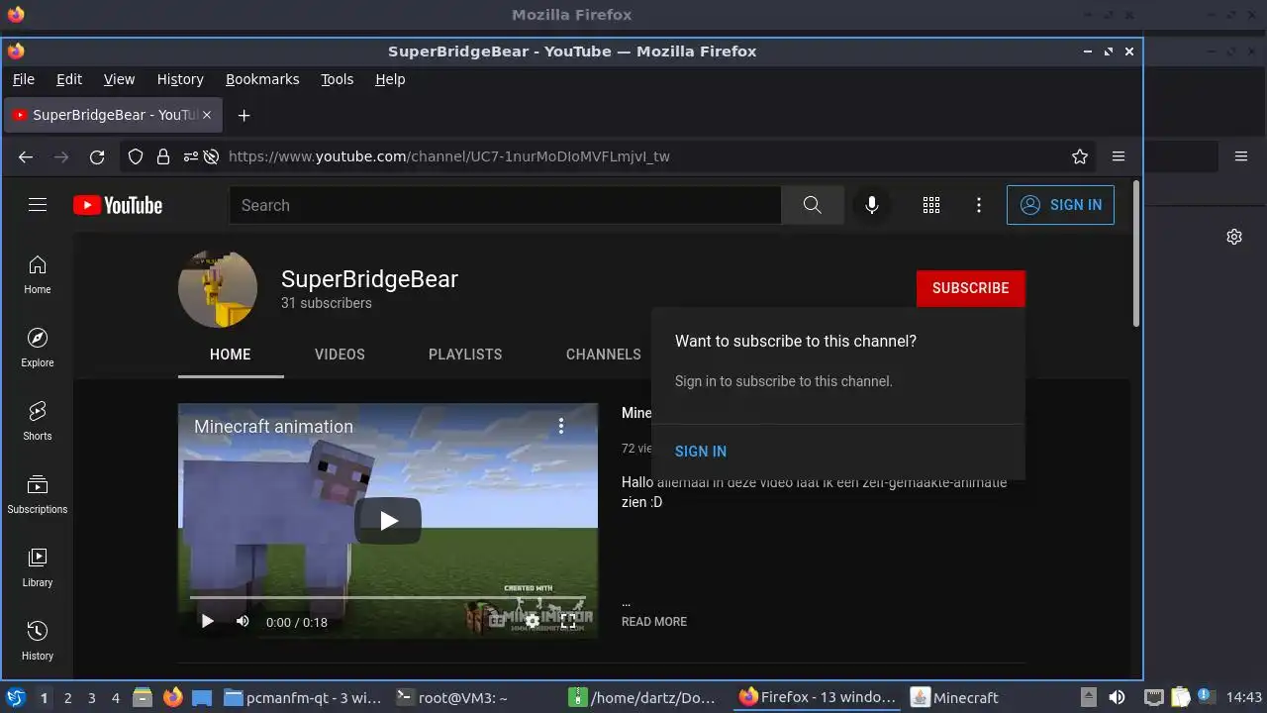Image resolution: width=1267 pixels, height=713 pixels.
Task: Open video options three-dot menu
Action: point(561,426)
